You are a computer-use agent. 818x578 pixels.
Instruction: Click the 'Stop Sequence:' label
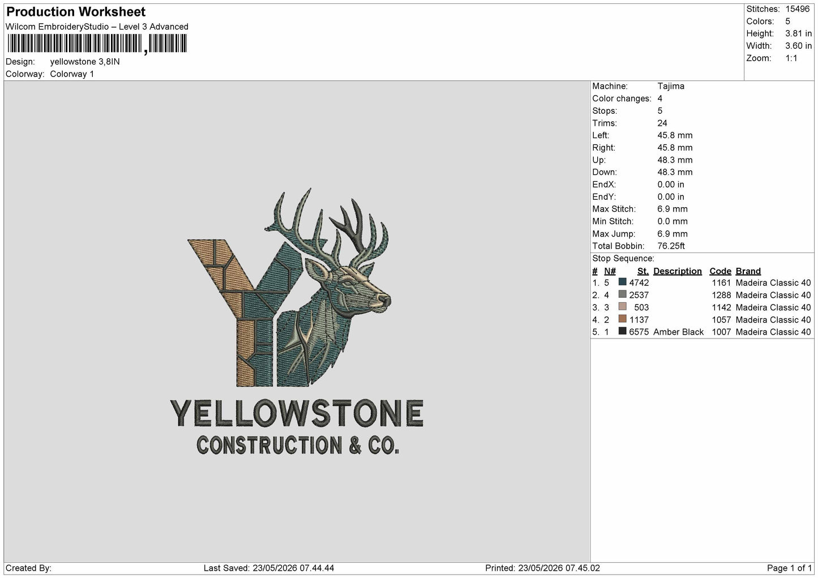623,259
